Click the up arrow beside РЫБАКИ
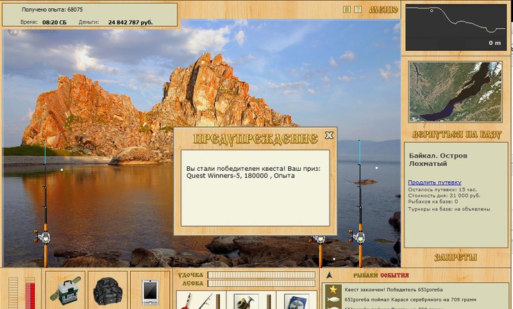The width and height of the screenshot is (513, 309). point(330,275)
